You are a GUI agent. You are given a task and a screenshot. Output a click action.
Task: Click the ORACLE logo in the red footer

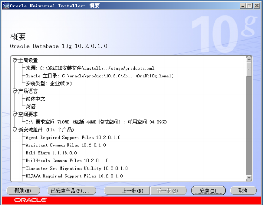pos(30,200)
